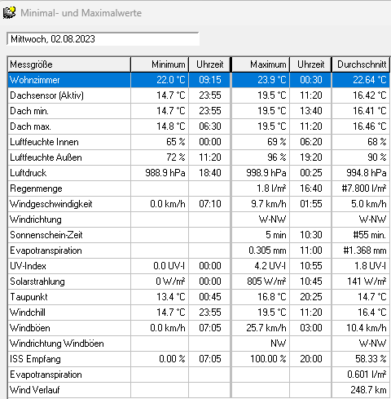Image resolution: width=391 pixels, height=399 pixels.
Task: Click the Minimum column header
Action: click(160, 64)
